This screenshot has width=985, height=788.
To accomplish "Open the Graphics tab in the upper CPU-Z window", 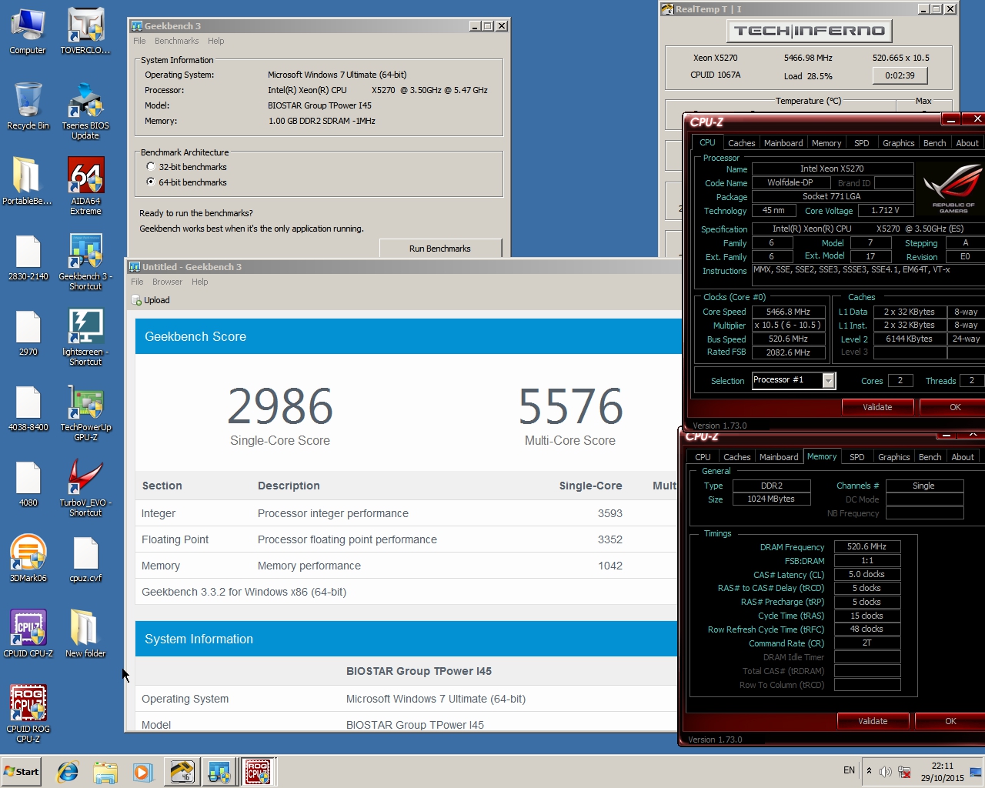I will [x=899, y=143].
